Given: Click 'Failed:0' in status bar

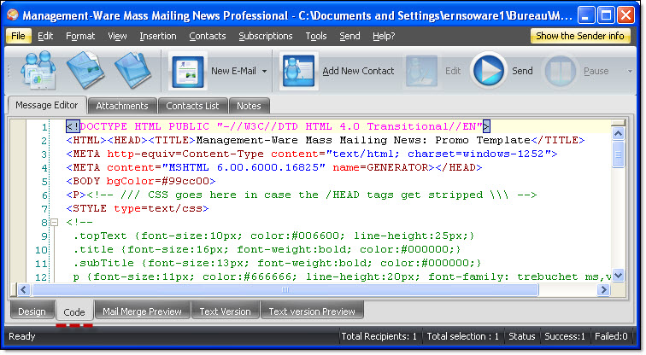Looking at the screenshot, I should (611, 336).
